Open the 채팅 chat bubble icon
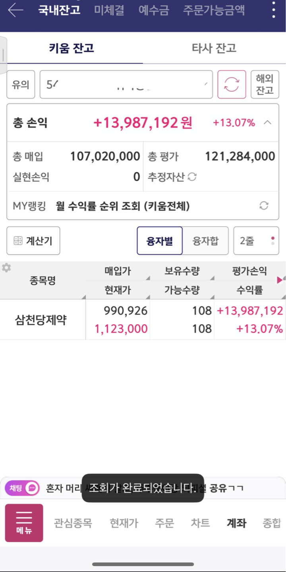 click(x=32, y=488)
